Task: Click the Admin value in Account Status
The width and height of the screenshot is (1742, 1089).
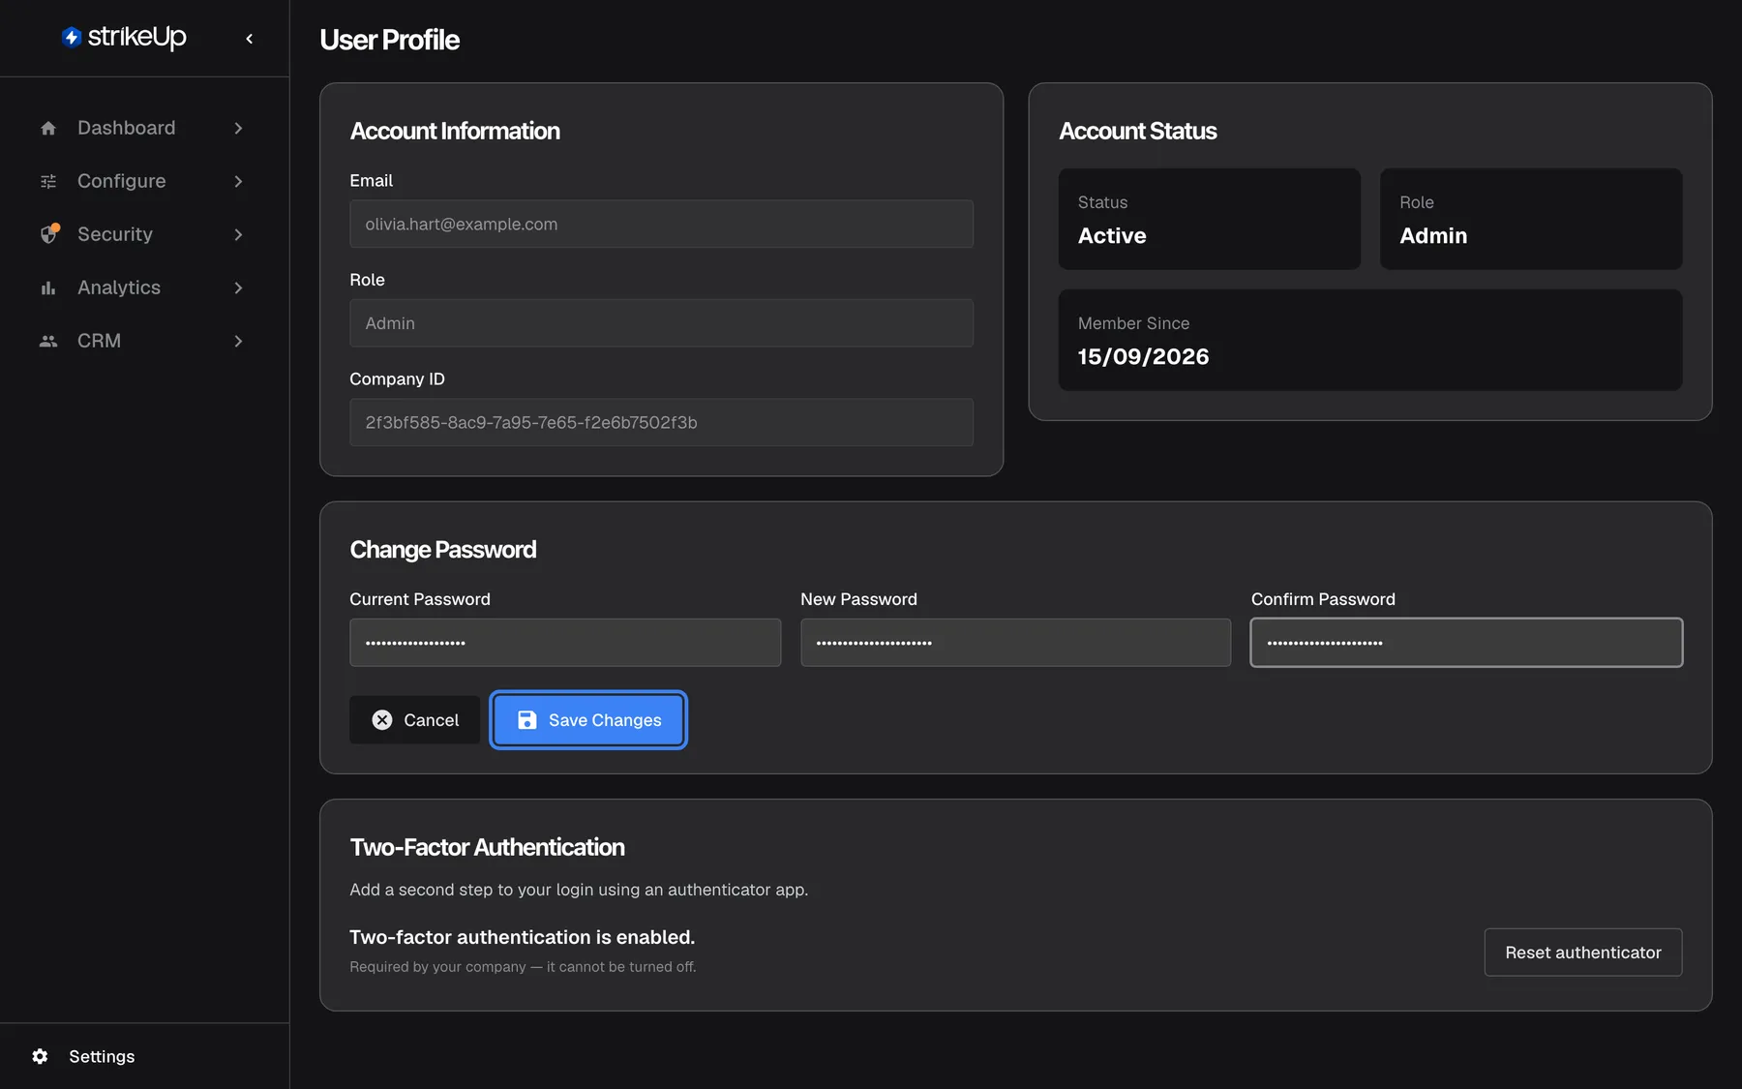Action: click(x=1433, y=236)
